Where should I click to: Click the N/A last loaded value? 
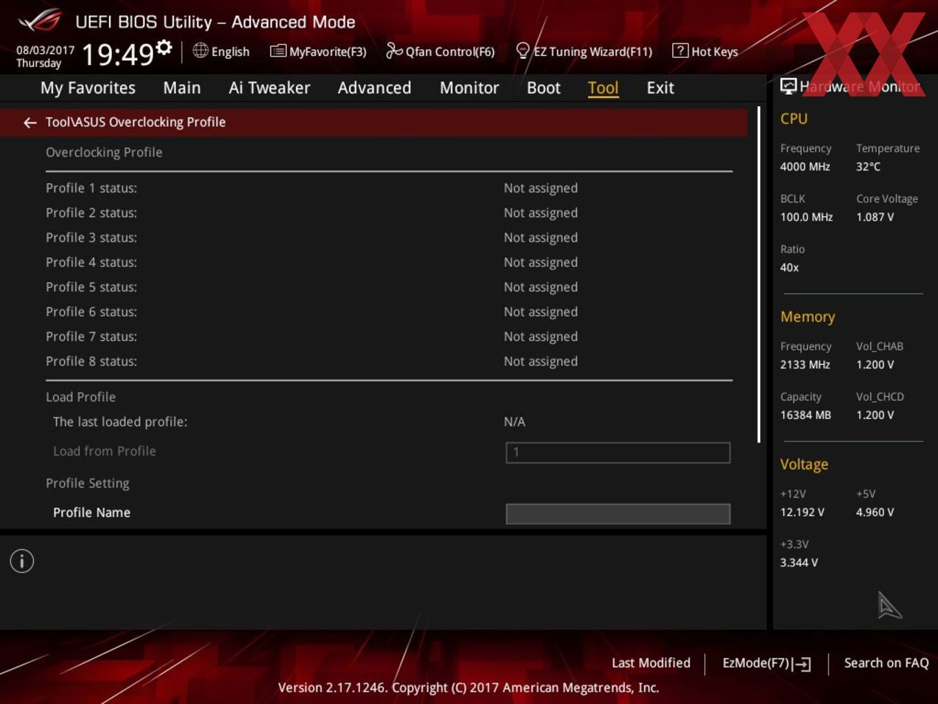515,422
